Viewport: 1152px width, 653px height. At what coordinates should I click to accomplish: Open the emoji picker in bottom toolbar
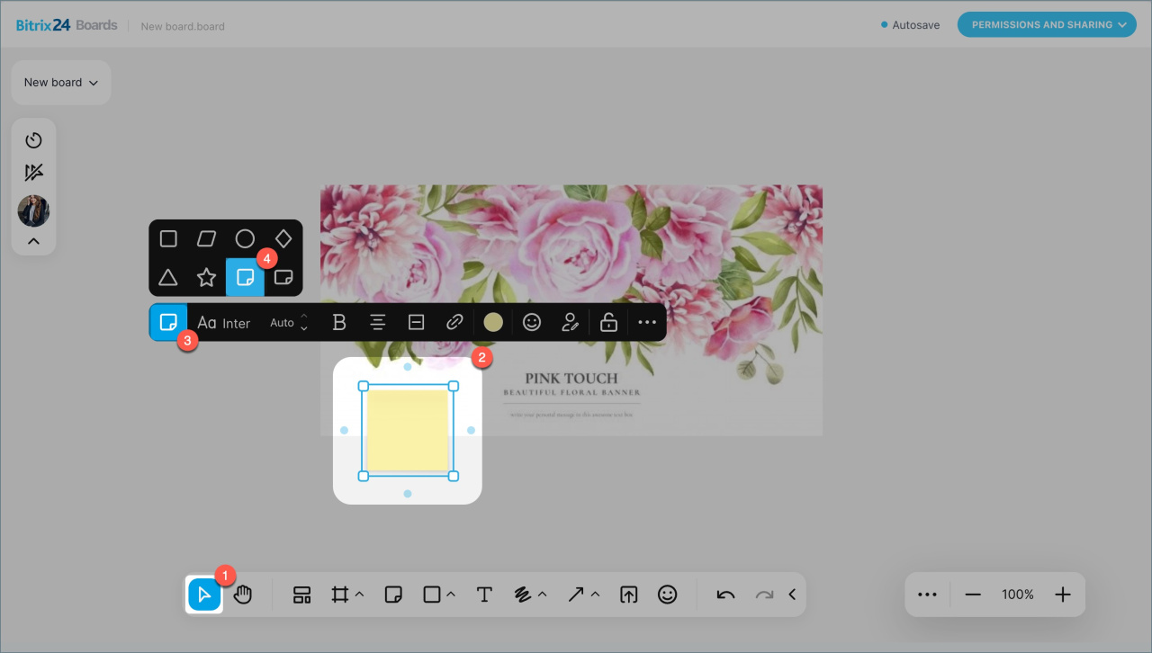667,595
